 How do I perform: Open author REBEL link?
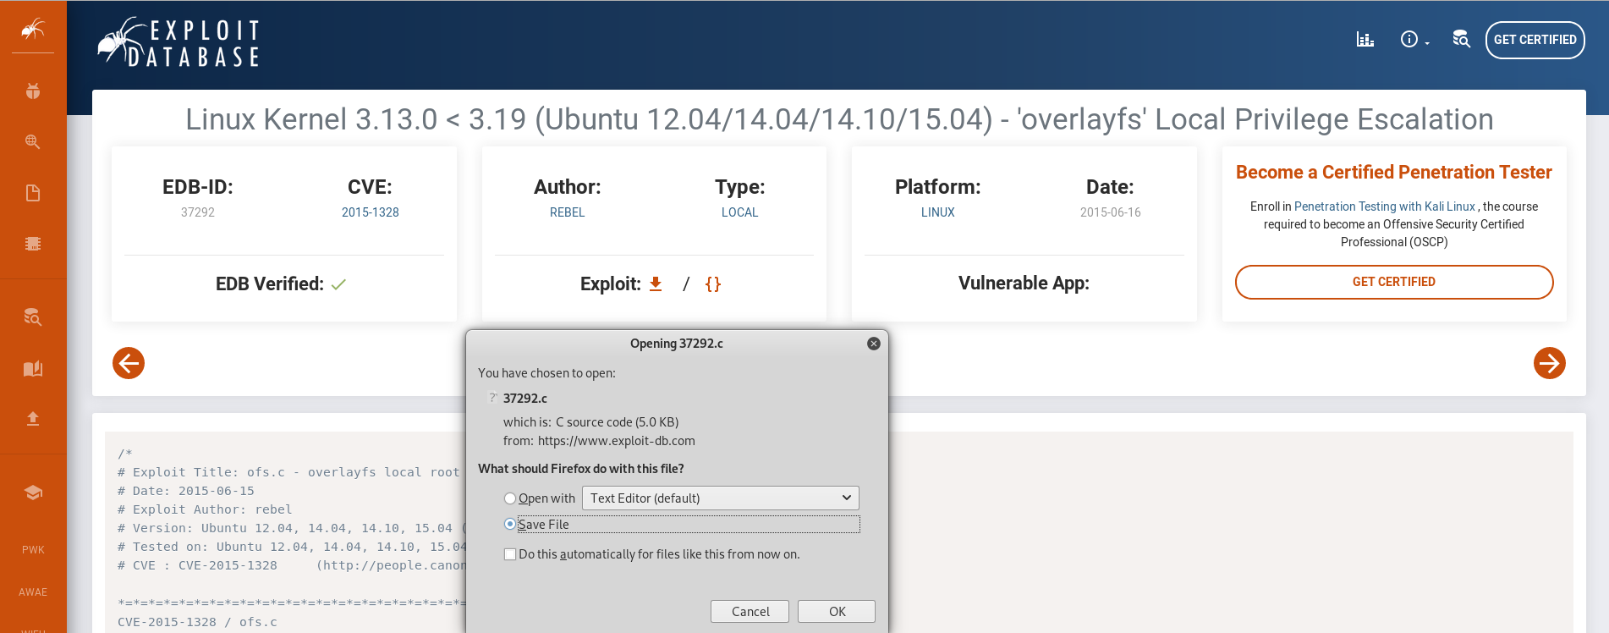pos(567,212)
